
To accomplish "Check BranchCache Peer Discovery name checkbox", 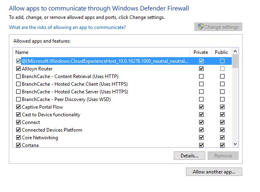I will pyautogui.click(x=18, y=99).
